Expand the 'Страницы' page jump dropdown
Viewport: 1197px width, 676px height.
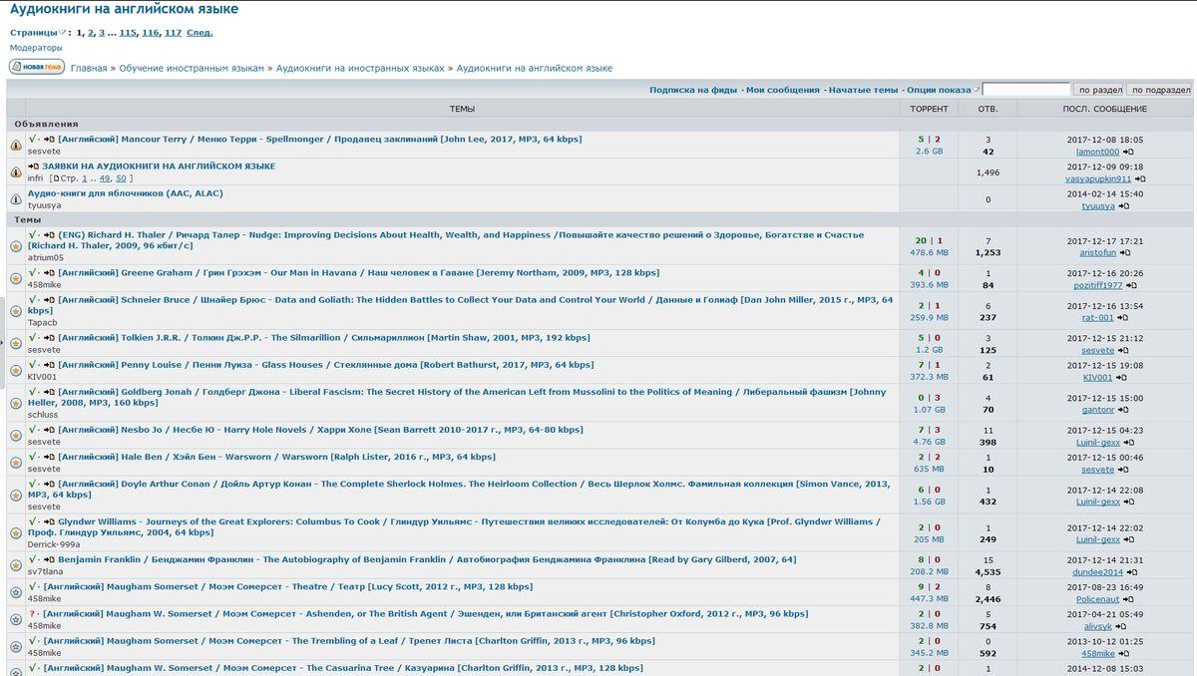click(x=63, y=32)
